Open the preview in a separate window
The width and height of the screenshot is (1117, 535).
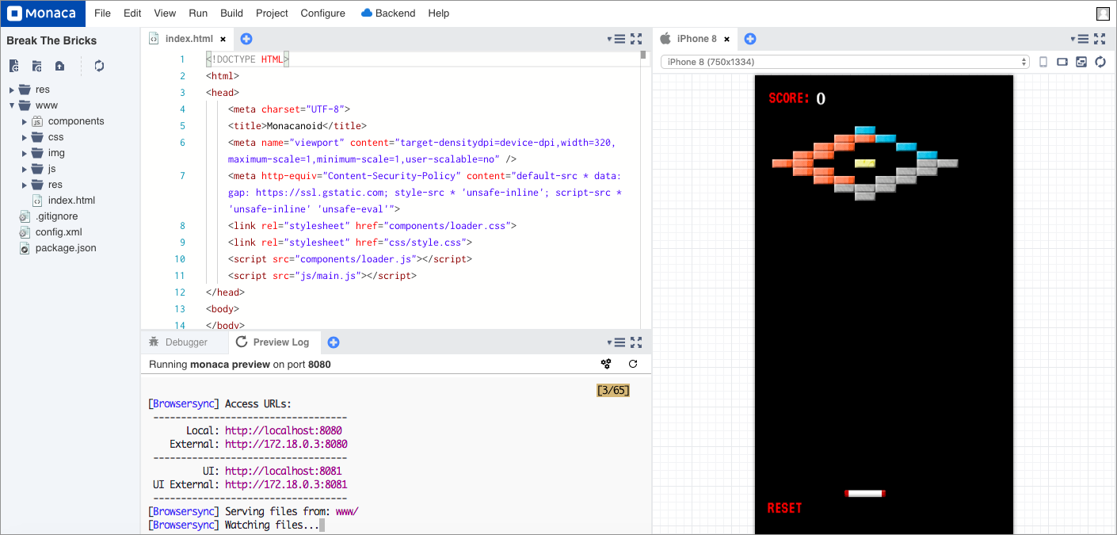1081,62
